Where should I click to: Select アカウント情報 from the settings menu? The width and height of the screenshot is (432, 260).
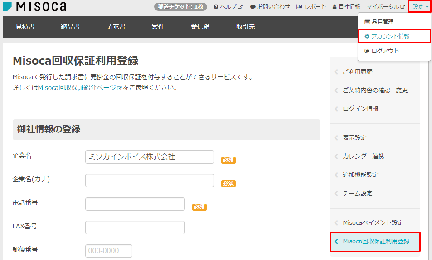point(394,36)
